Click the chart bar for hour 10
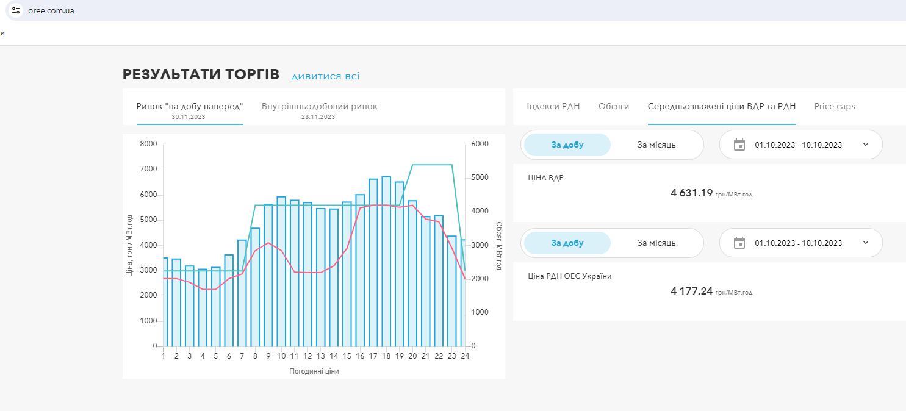906x411 pixels. click(281, 271)
